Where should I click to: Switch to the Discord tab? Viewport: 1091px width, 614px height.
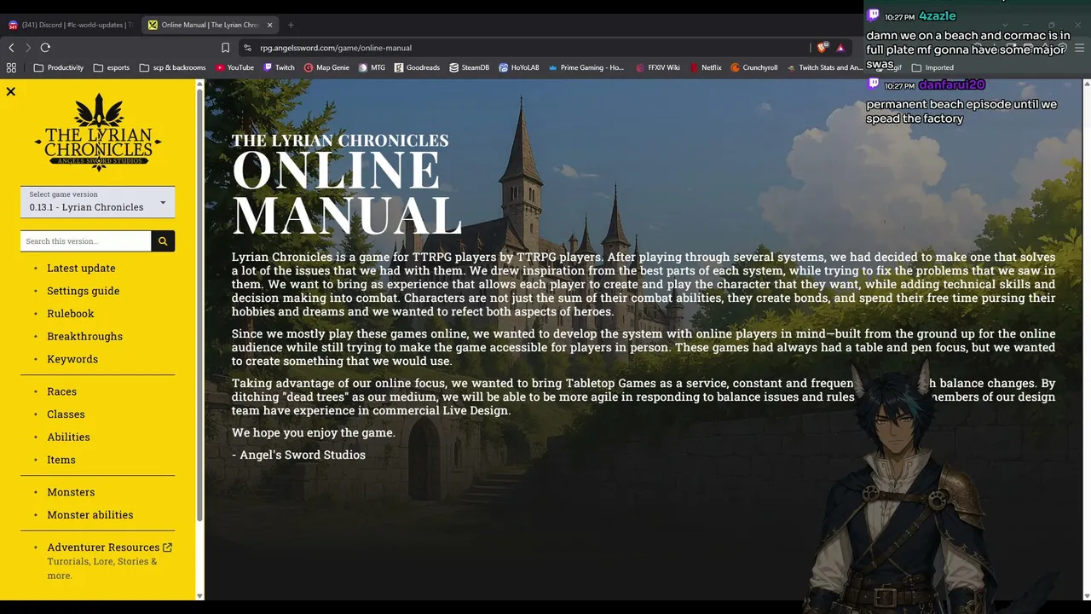[x=70, y=25]
